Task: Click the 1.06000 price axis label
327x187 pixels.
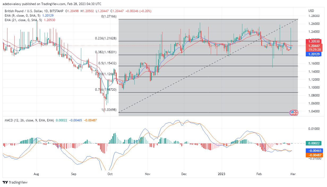Action: coord(313,103)
